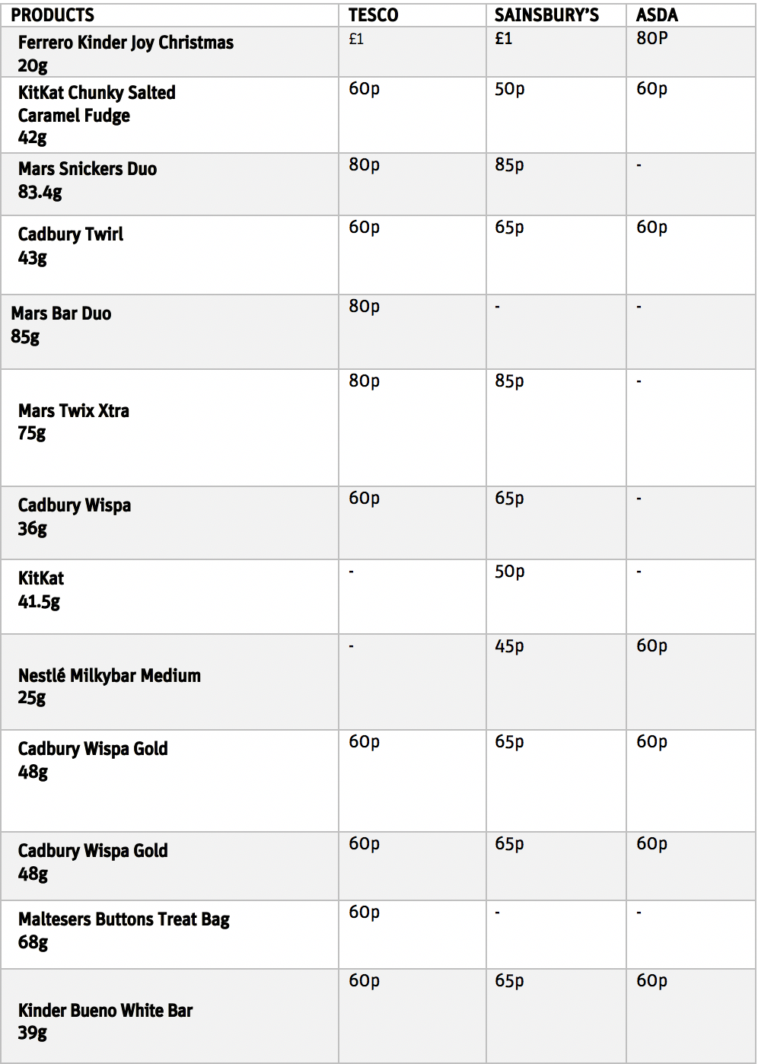Click the Cadbury Wispa 36g cell

pyautogui.click(x=169, y=523)
